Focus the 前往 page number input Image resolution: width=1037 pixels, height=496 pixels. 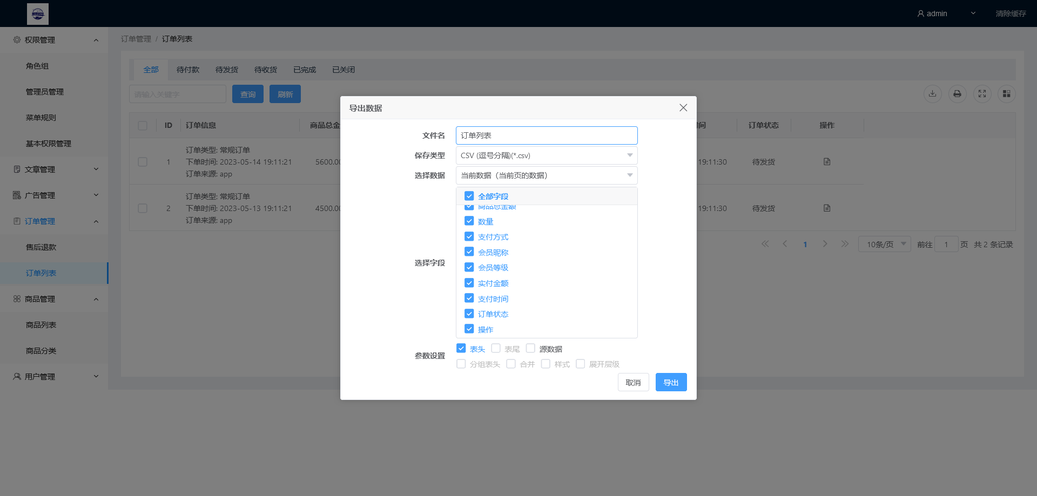[x=946, y=244]
